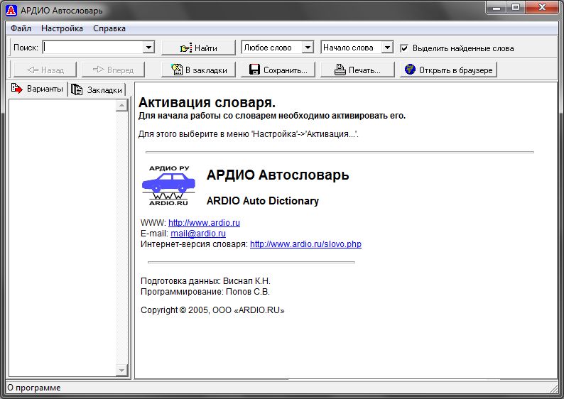Screen dimensions: 564x399
Task: Open the Справка menu
Action: [x=109, y=28]
